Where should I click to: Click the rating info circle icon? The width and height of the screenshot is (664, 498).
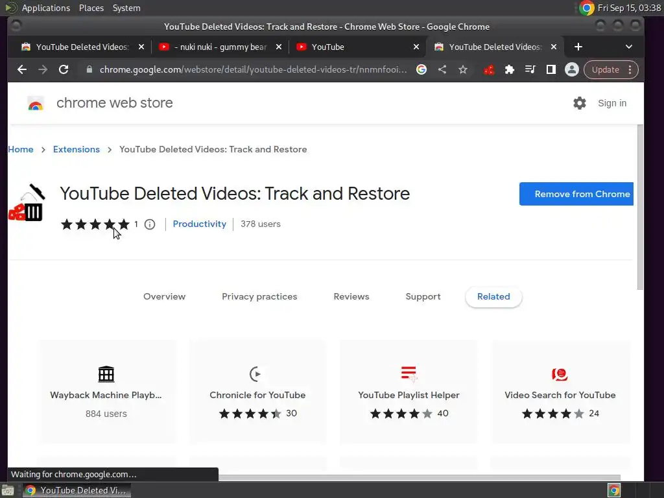pos(150,224)
